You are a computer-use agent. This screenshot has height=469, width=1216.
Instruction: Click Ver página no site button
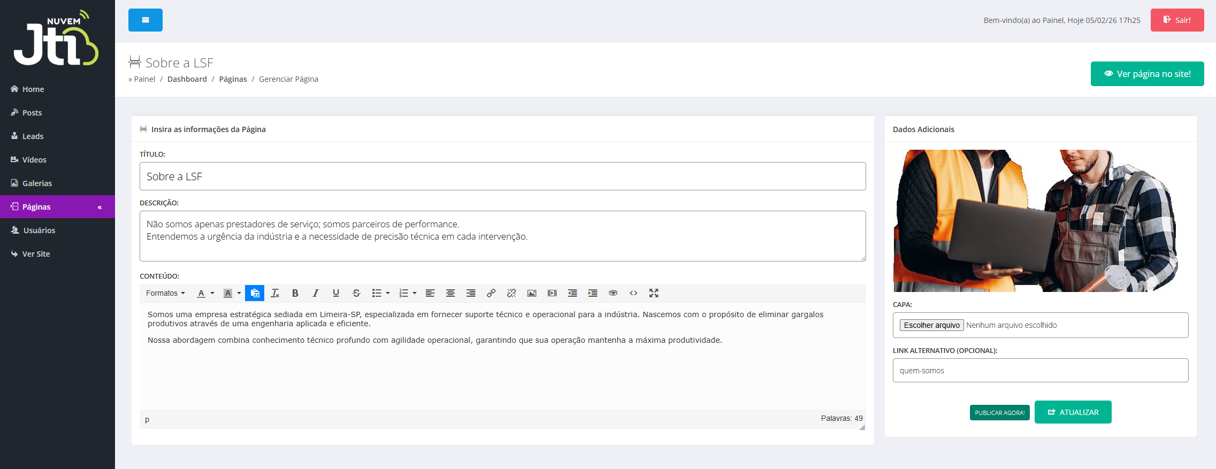1147,74
